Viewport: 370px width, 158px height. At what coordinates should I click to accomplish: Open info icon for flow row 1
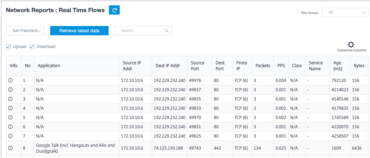(x=10, y=80)
